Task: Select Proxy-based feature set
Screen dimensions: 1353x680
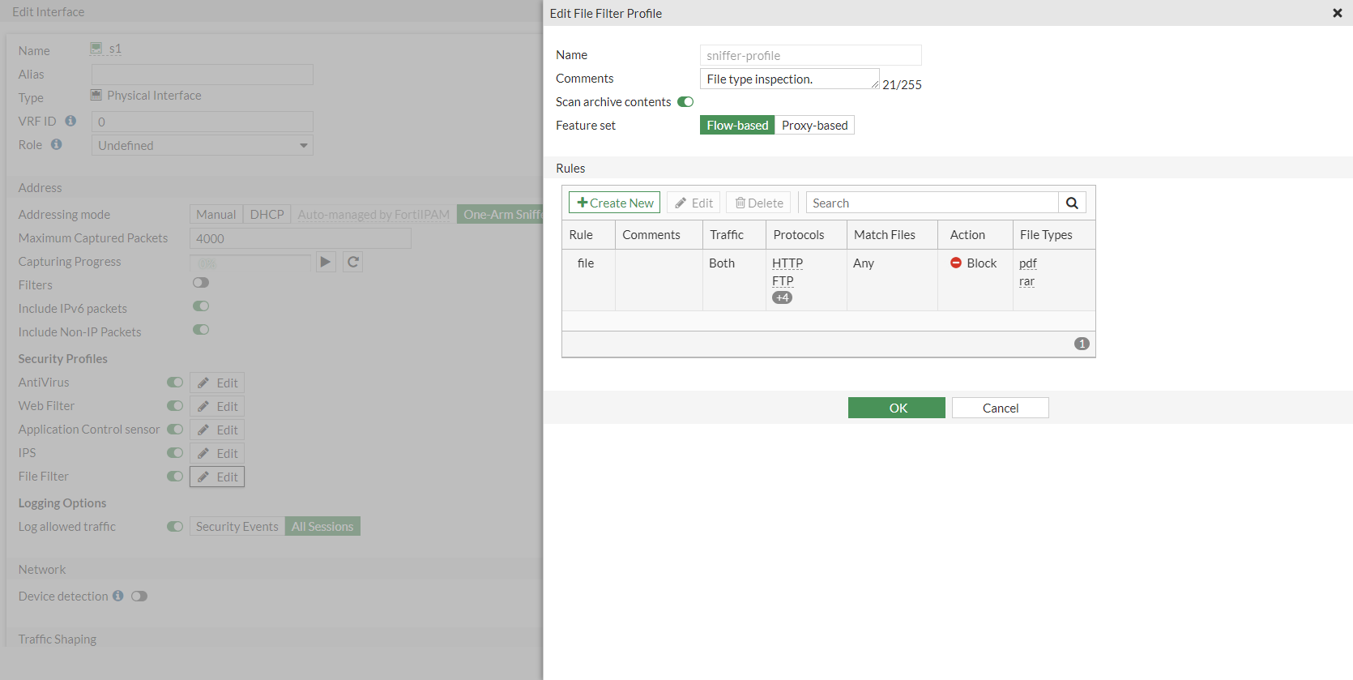Action: [x=815, y=125]
